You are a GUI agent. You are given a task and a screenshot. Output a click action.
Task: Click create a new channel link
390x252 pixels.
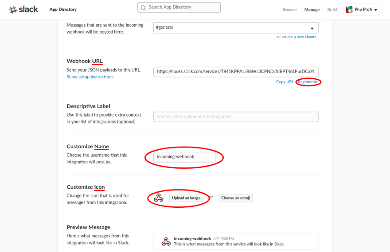300,36
